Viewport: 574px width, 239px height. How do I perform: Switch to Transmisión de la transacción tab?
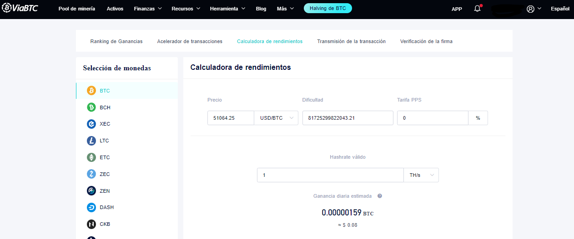pyautogui.click(x=351, y=41)
